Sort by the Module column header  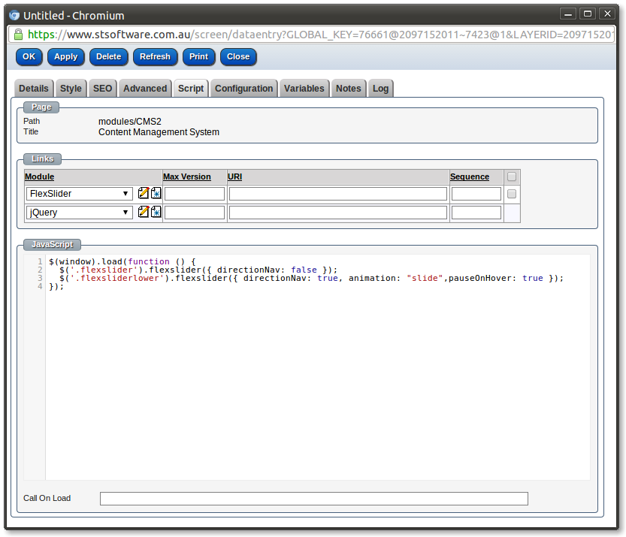tap(38, 176)
